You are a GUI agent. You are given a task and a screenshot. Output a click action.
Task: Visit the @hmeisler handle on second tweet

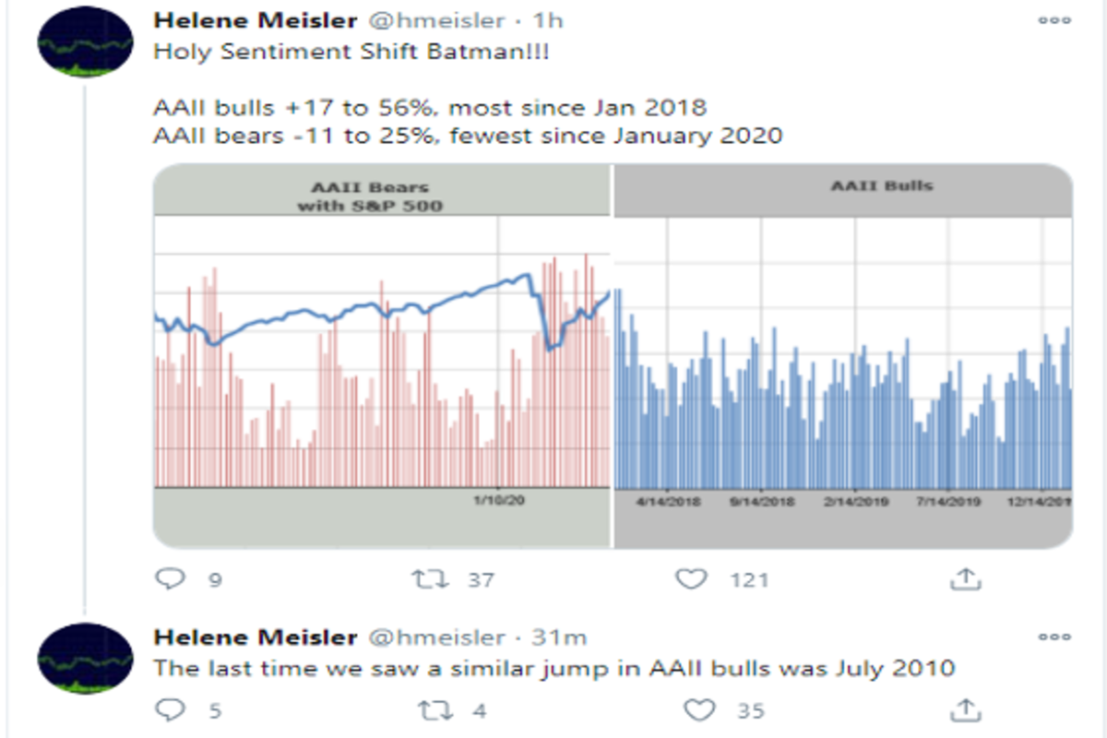tap(436, 637)
